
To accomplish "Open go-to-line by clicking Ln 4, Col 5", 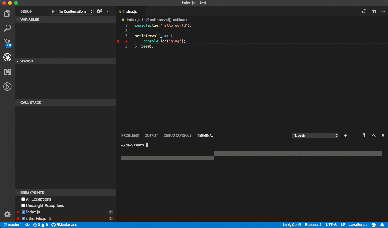I will click(x=291, y=224).
